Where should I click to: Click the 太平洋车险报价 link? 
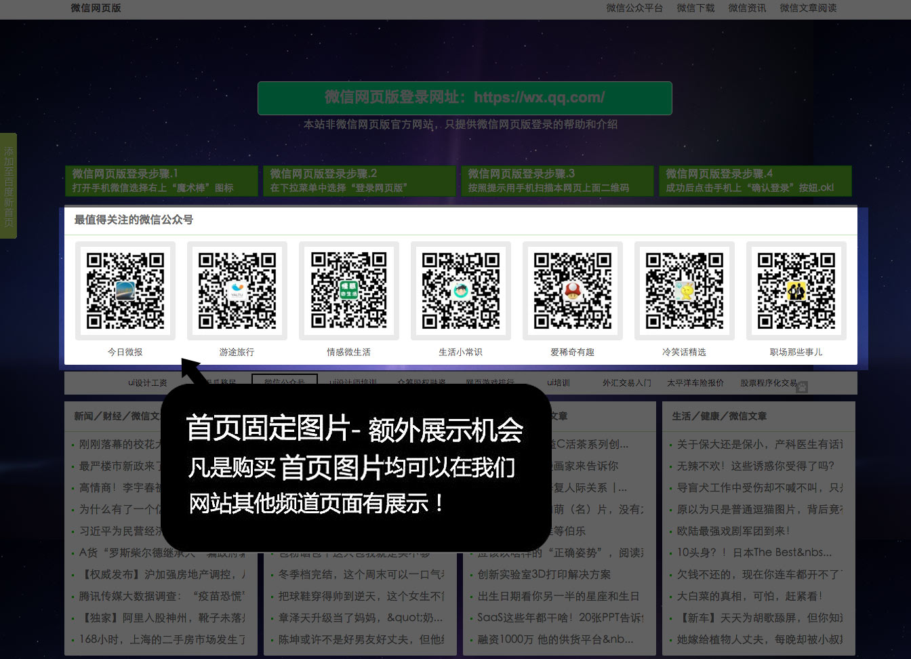[x=695, y=383]
